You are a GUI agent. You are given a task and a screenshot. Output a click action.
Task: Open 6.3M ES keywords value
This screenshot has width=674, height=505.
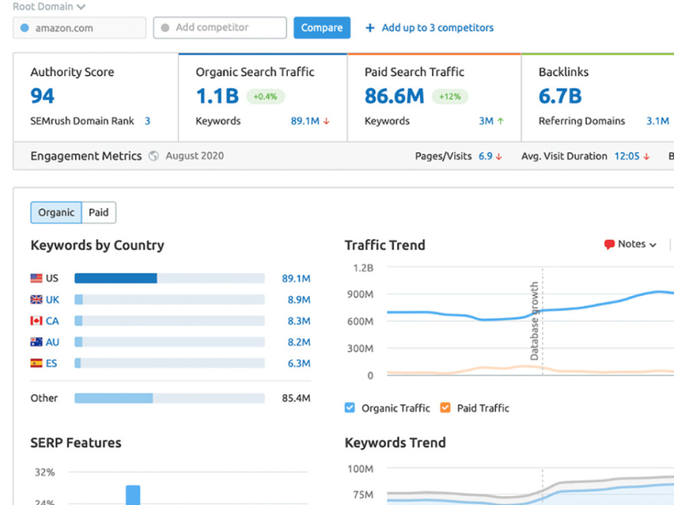(299, 364)
